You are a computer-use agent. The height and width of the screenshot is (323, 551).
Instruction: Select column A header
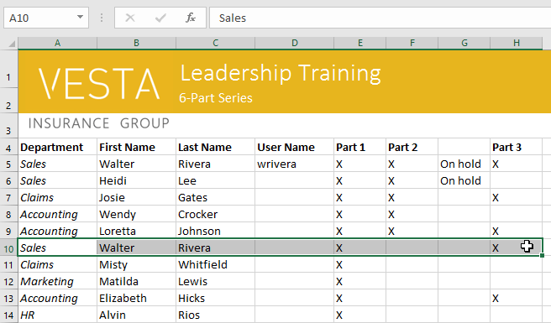pyautogui.click(x=58, y=43)
